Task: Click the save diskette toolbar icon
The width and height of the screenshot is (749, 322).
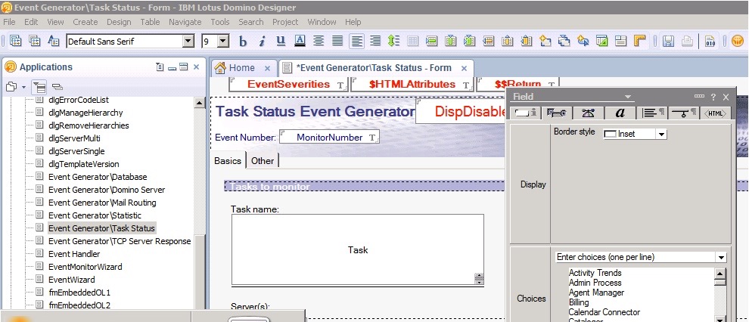Action: [668, 42]
